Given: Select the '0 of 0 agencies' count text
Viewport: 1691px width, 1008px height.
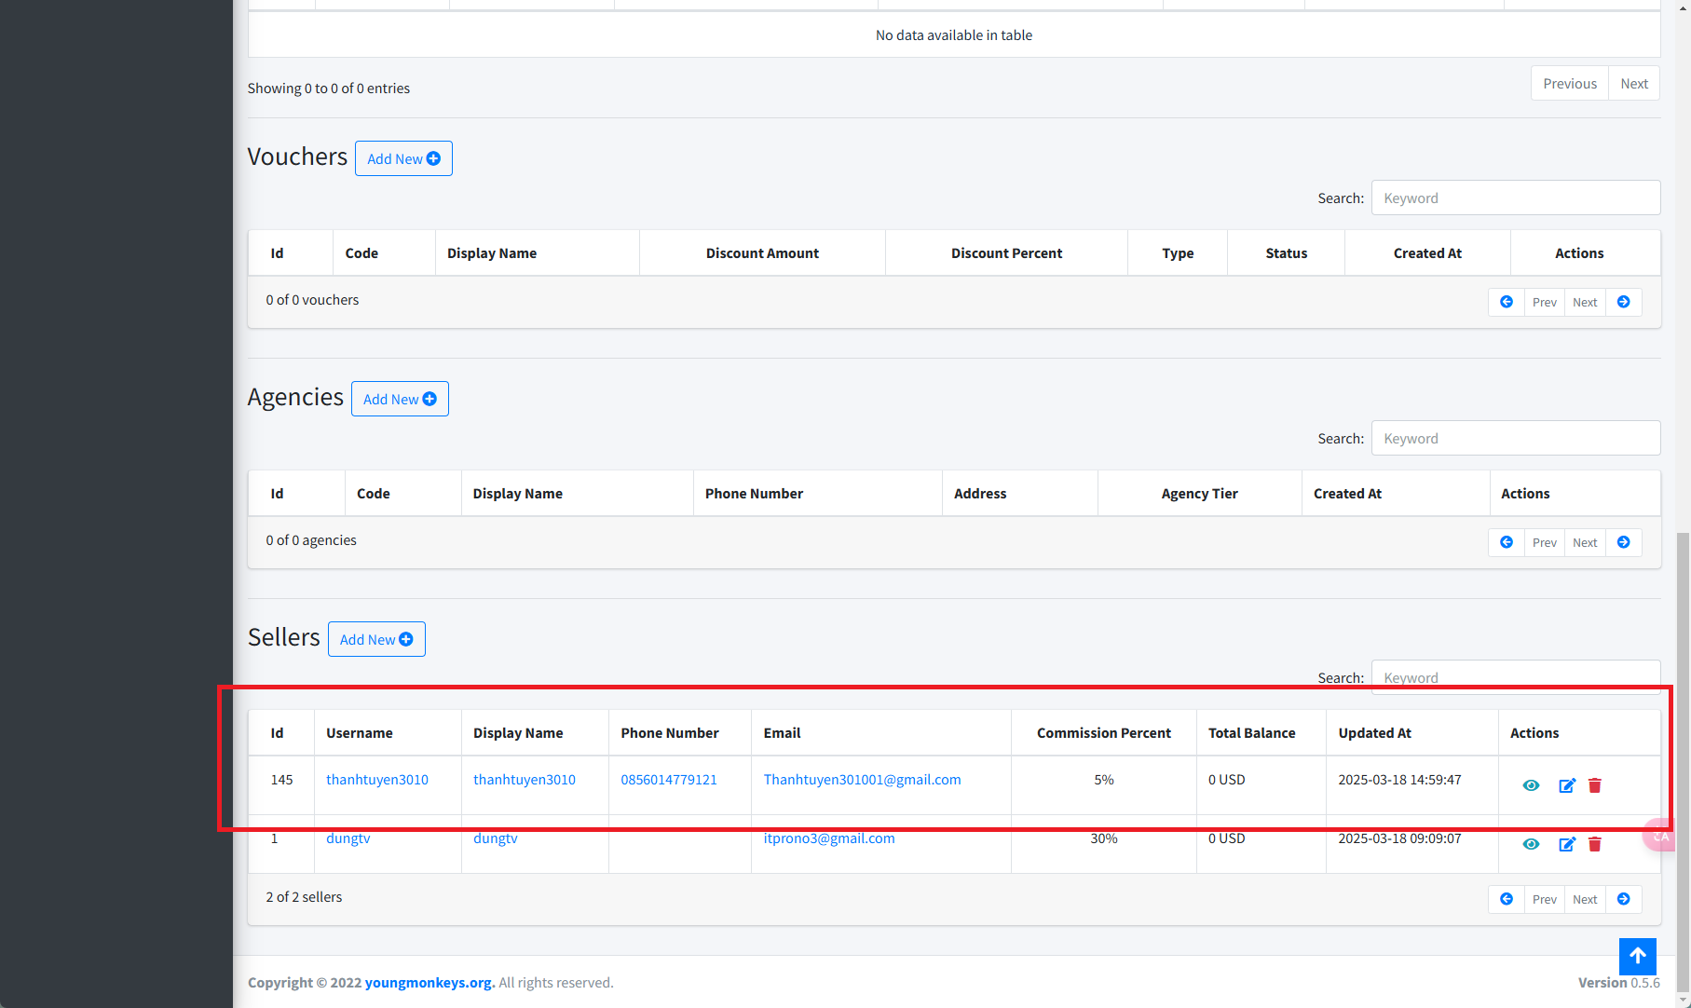Looking at the screenshot, I should click(x=311, y=540).
